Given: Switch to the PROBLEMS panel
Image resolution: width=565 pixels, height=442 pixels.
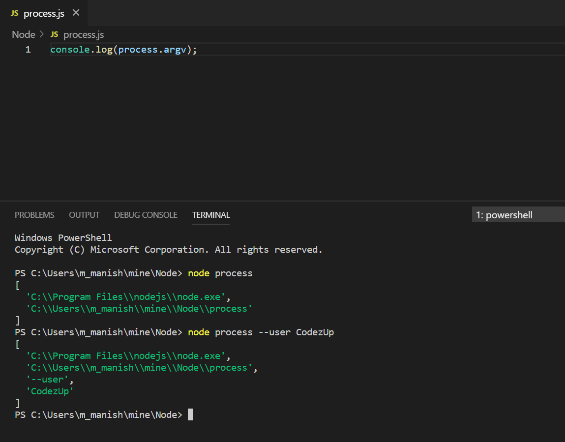Looking at the screenshot, I should pos(34,215).
